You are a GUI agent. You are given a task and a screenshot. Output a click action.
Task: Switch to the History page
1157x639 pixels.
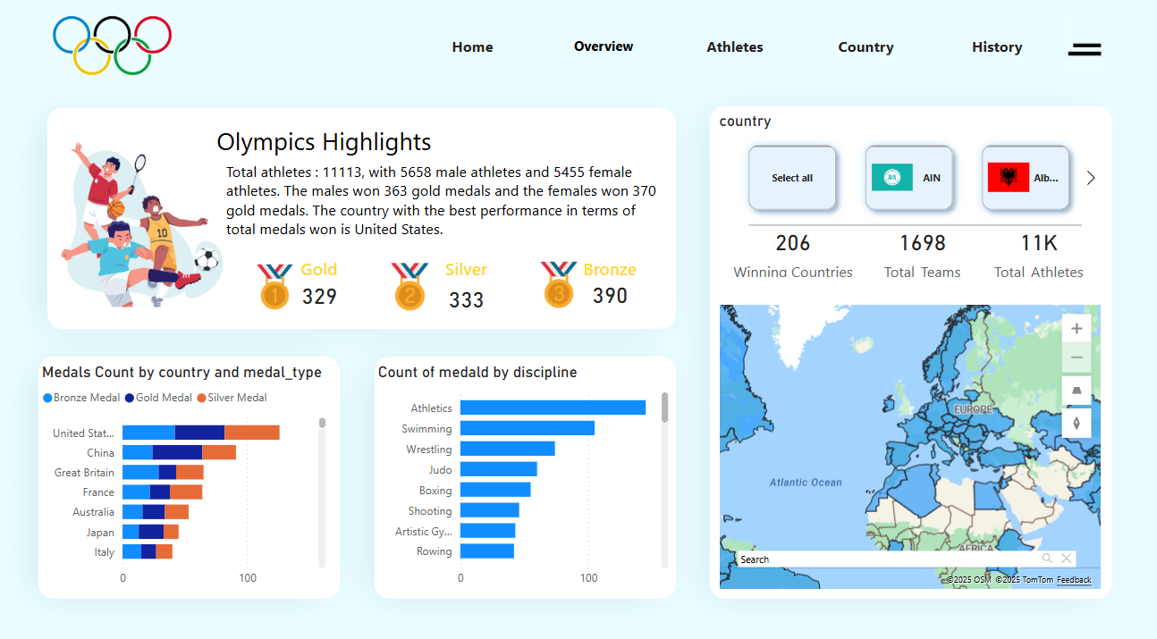point(997,46)
